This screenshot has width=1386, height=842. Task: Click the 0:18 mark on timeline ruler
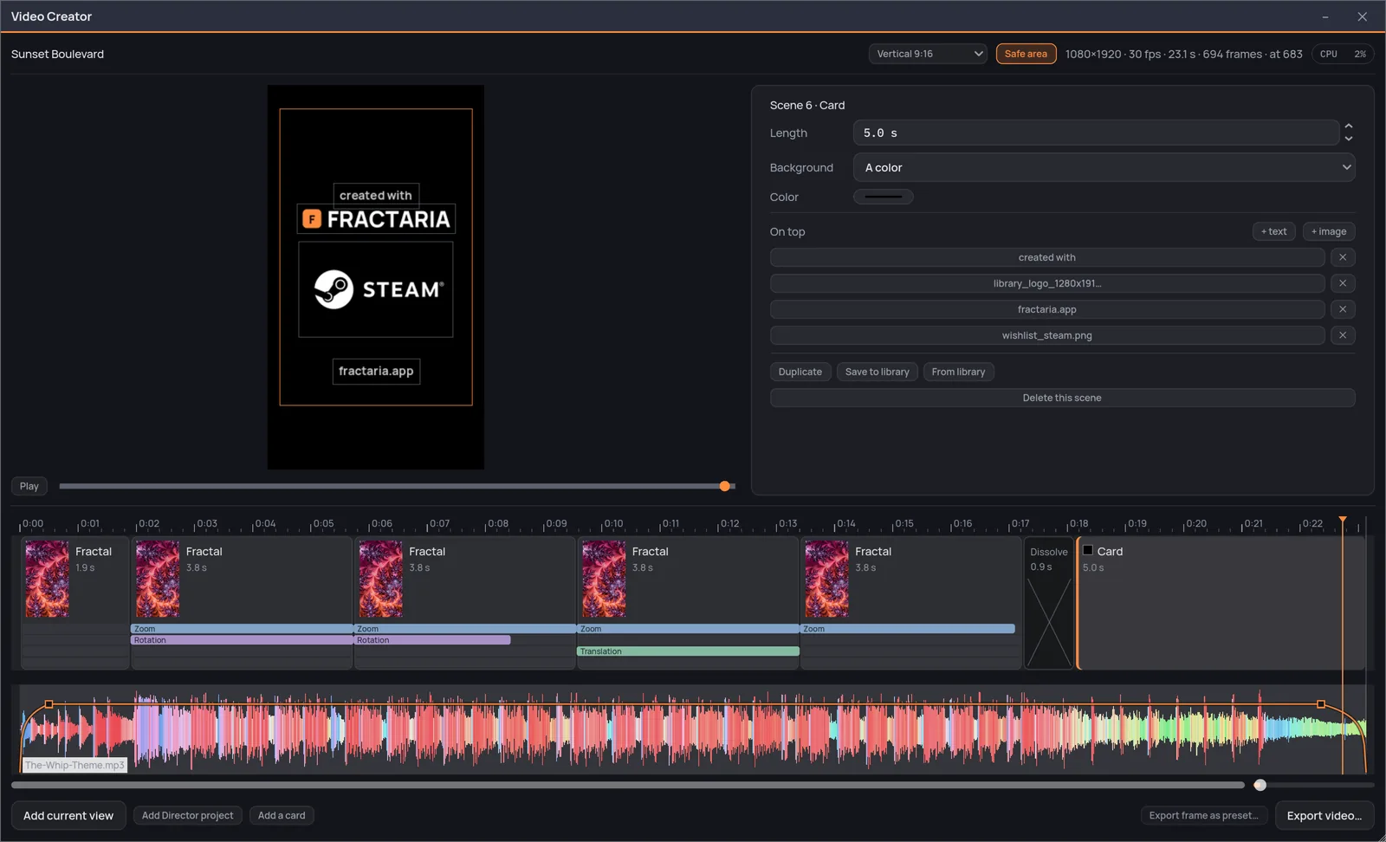1078,523
